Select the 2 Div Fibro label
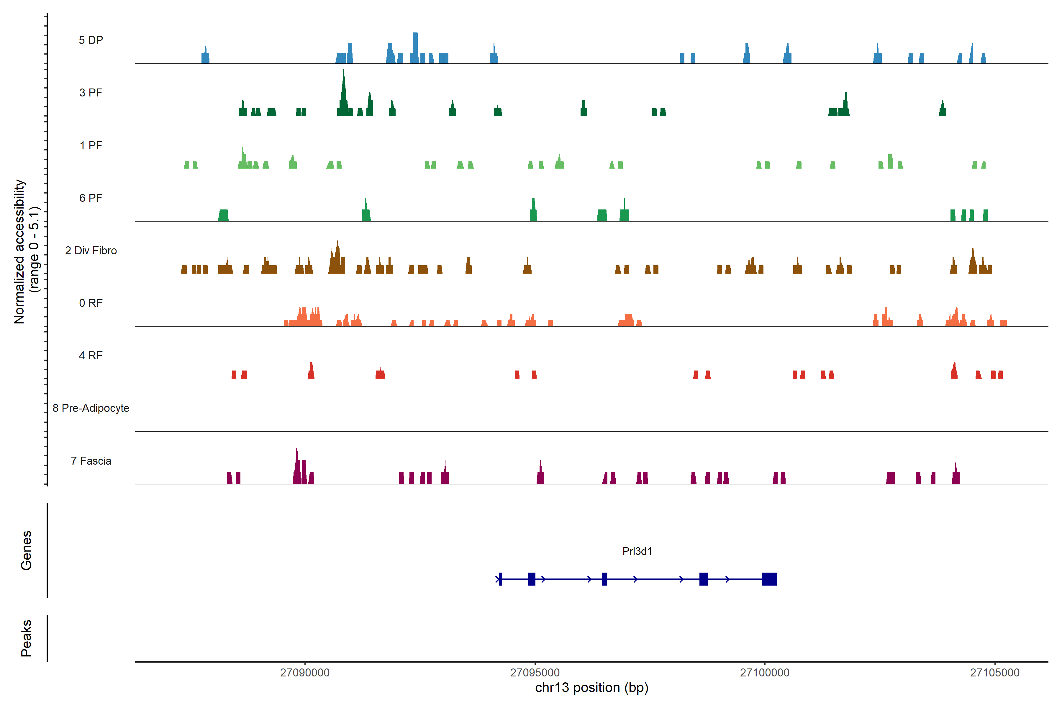The height and width of the screenshot is (708, 1062). pyautogui.click(x=91, y=250)
